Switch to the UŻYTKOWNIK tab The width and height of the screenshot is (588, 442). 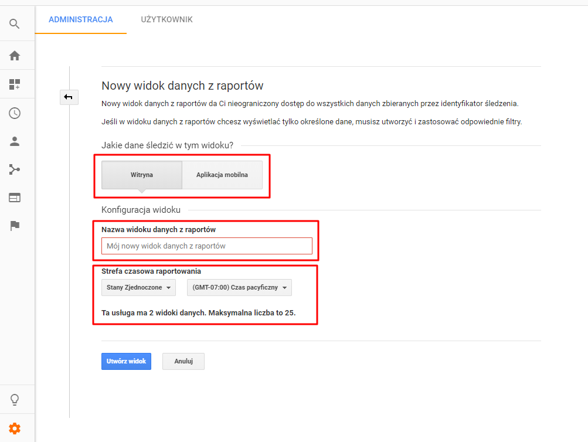[166, 19]
